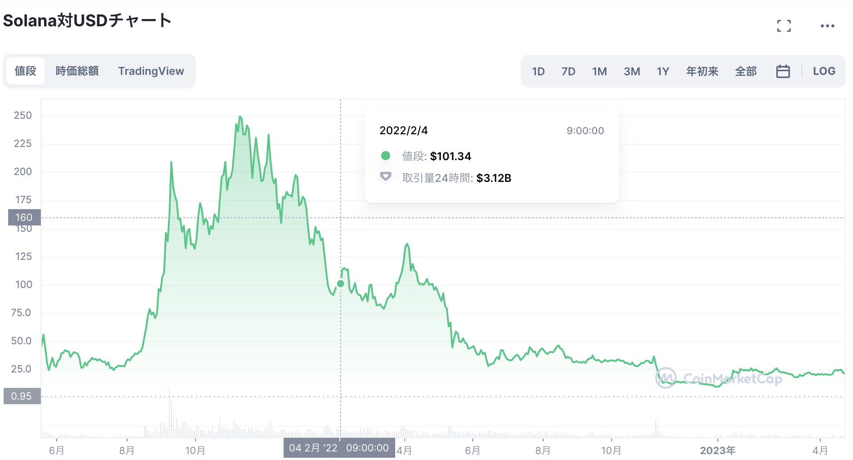Click the Solana対USDチャート heading

[87, 20]
